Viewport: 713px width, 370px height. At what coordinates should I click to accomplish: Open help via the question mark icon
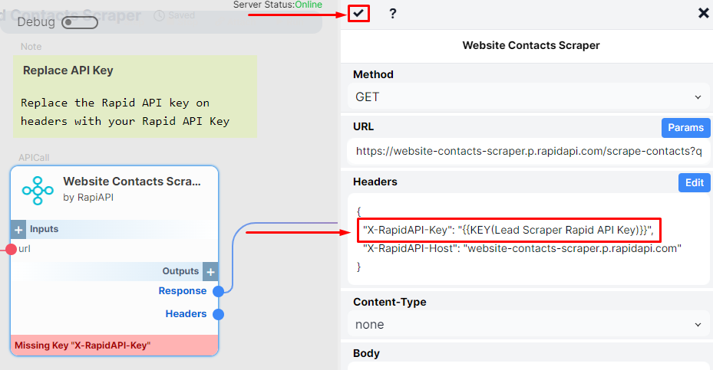coord(393,14)
